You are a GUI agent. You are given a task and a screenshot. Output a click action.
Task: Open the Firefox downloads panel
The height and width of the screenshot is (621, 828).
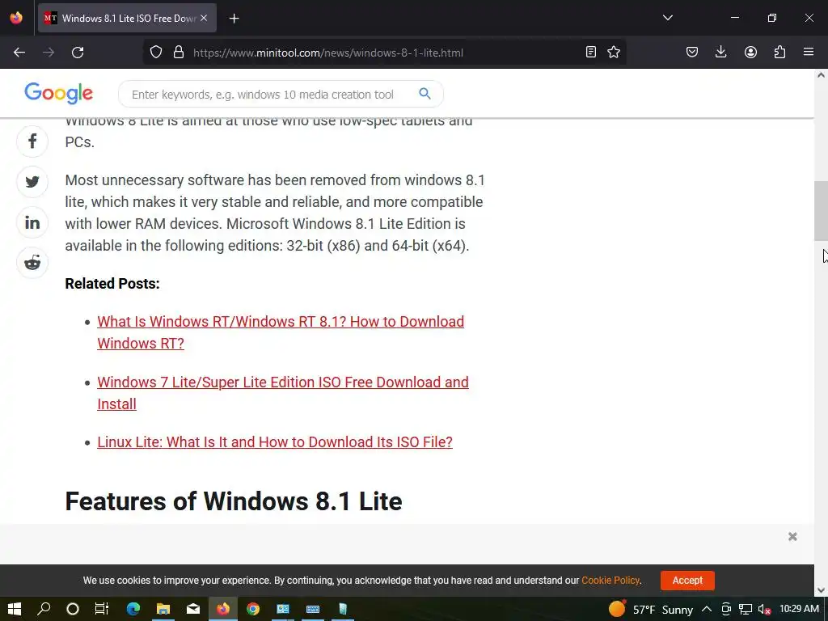(x=720, y=53)
